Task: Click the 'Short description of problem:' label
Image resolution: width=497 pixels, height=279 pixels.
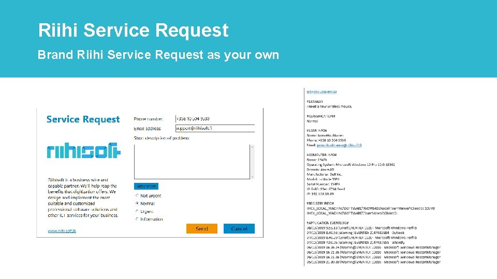Action: point(162,138)
